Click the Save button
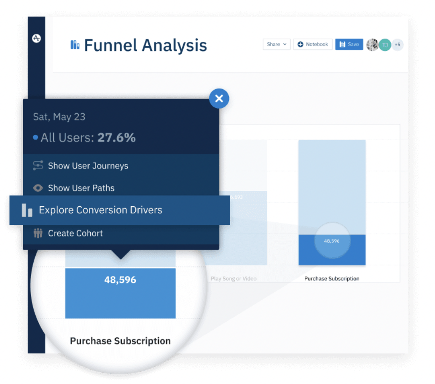 349,44
